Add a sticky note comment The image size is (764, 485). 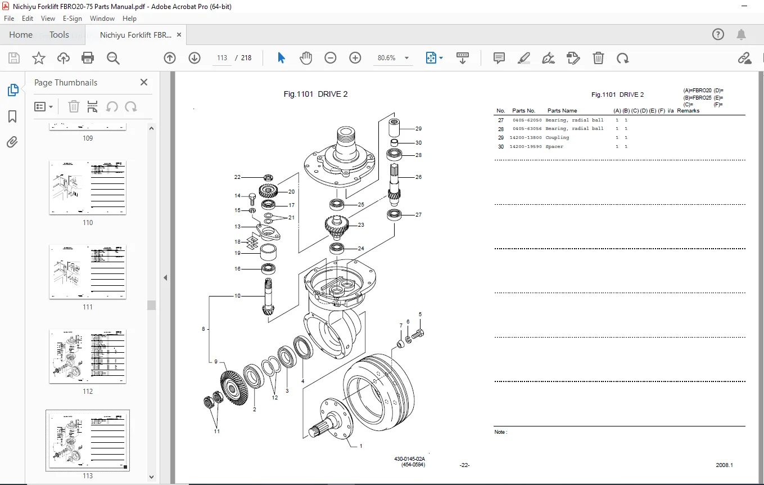tap(499, 58)
